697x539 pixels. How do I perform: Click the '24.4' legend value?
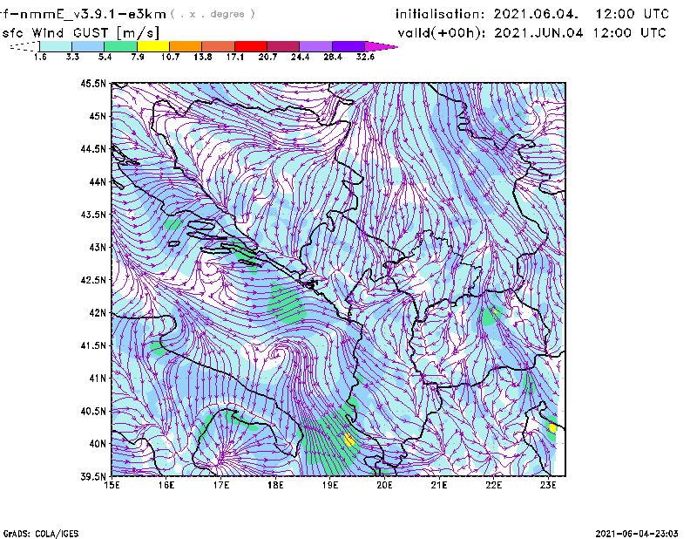tap(300, 57)
